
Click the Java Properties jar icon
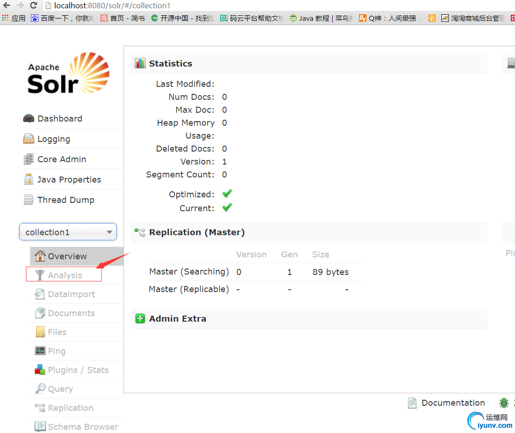click(x=29, y=179)
